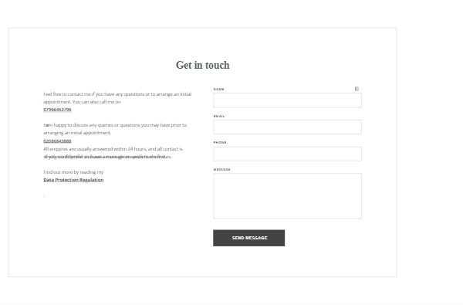The image size is (463, 305).
Task: Click the 'Feel free to contact me' paragraph
Action: [x=117, y=98]
